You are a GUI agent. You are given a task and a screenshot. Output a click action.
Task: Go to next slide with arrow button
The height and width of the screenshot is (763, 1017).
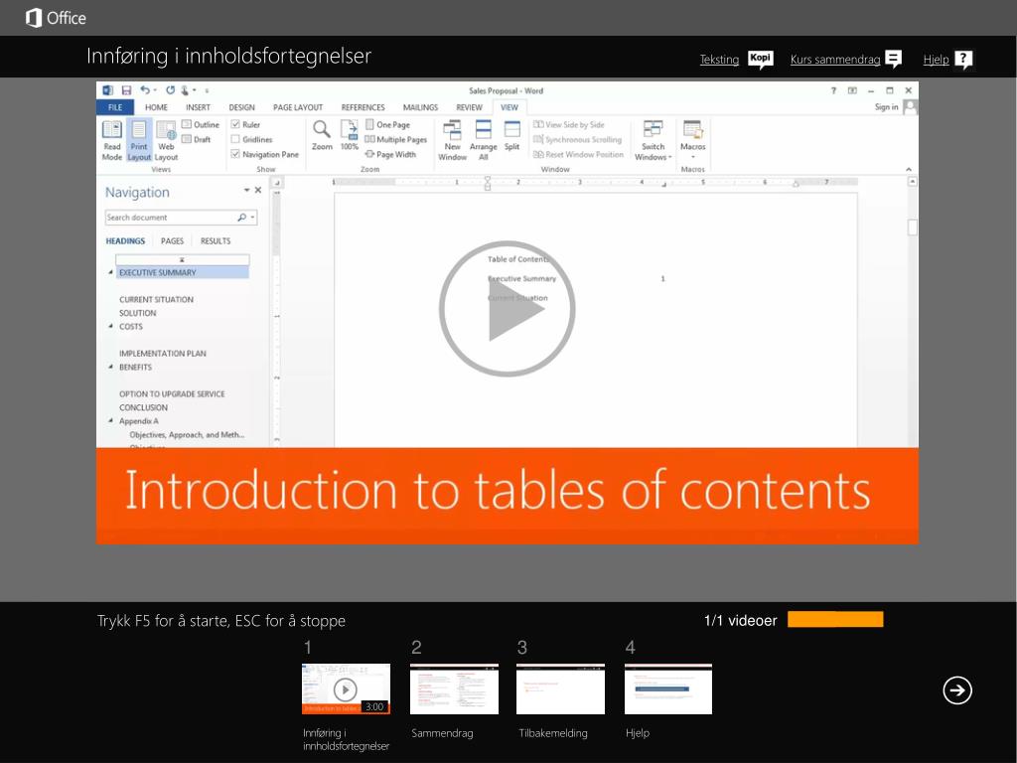pos(957,690)
